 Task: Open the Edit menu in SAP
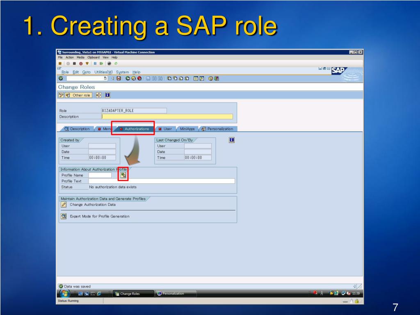click(x=76, y=72)
